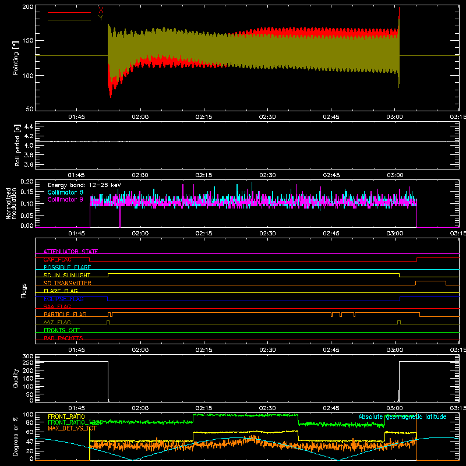Click the 0.20 tick on modulation axis

click(x=27, y=182)
